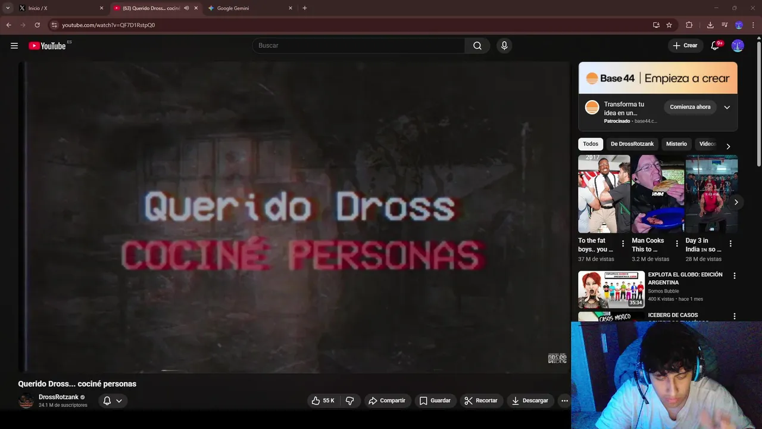762x429 pixels.
Task: Select the 'Misterio' filter chip
Action: point(676,144)
